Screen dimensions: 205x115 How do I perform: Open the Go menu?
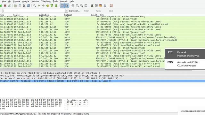click(10, 1)
